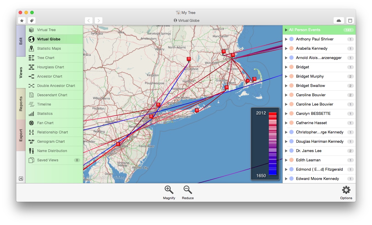The height and width of the screenshot is (225, 372).
Task: Click the Name Distribution icon
Action: tap(31, 151)
